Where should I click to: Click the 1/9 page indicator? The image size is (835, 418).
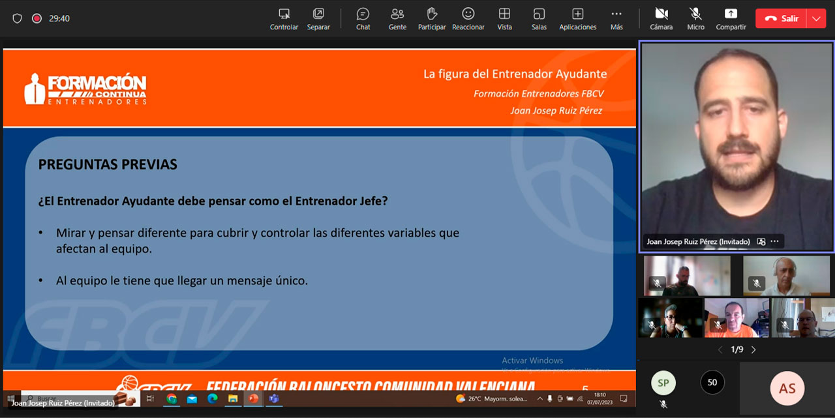[x=737, y=350]
